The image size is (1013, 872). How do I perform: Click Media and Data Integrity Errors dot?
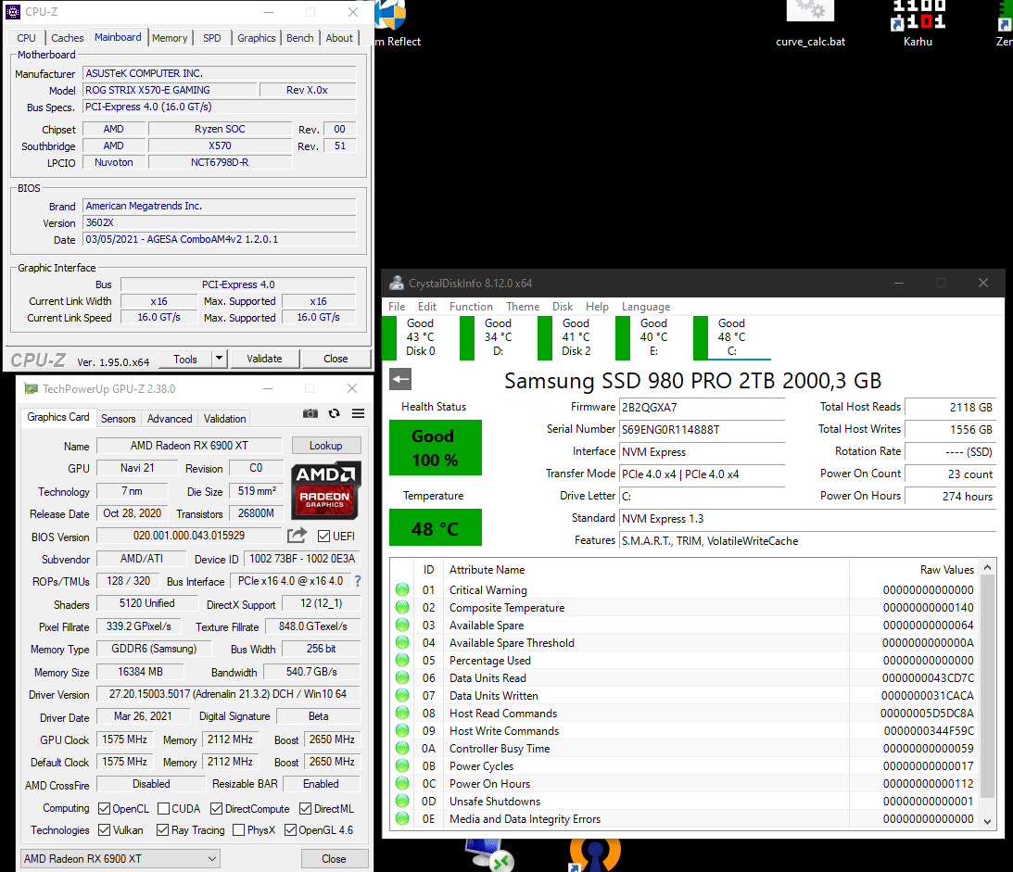[x=402, y=818]
